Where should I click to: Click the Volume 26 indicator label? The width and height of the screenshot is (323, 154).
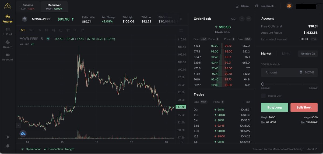pos(27,44)
